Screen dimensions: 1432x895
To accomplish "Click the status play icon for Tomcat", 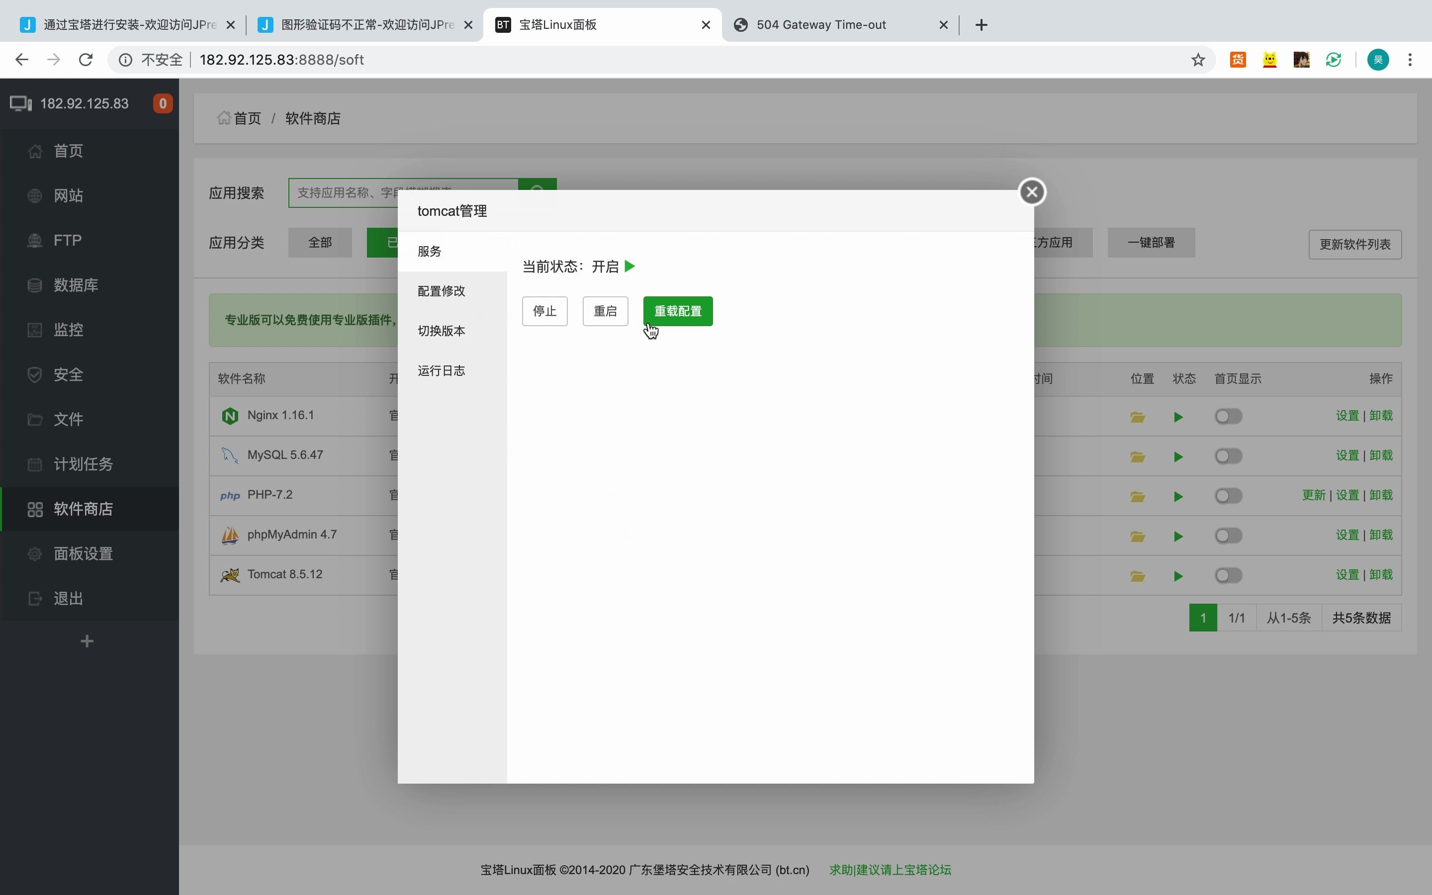I will tap(1178, 576).
